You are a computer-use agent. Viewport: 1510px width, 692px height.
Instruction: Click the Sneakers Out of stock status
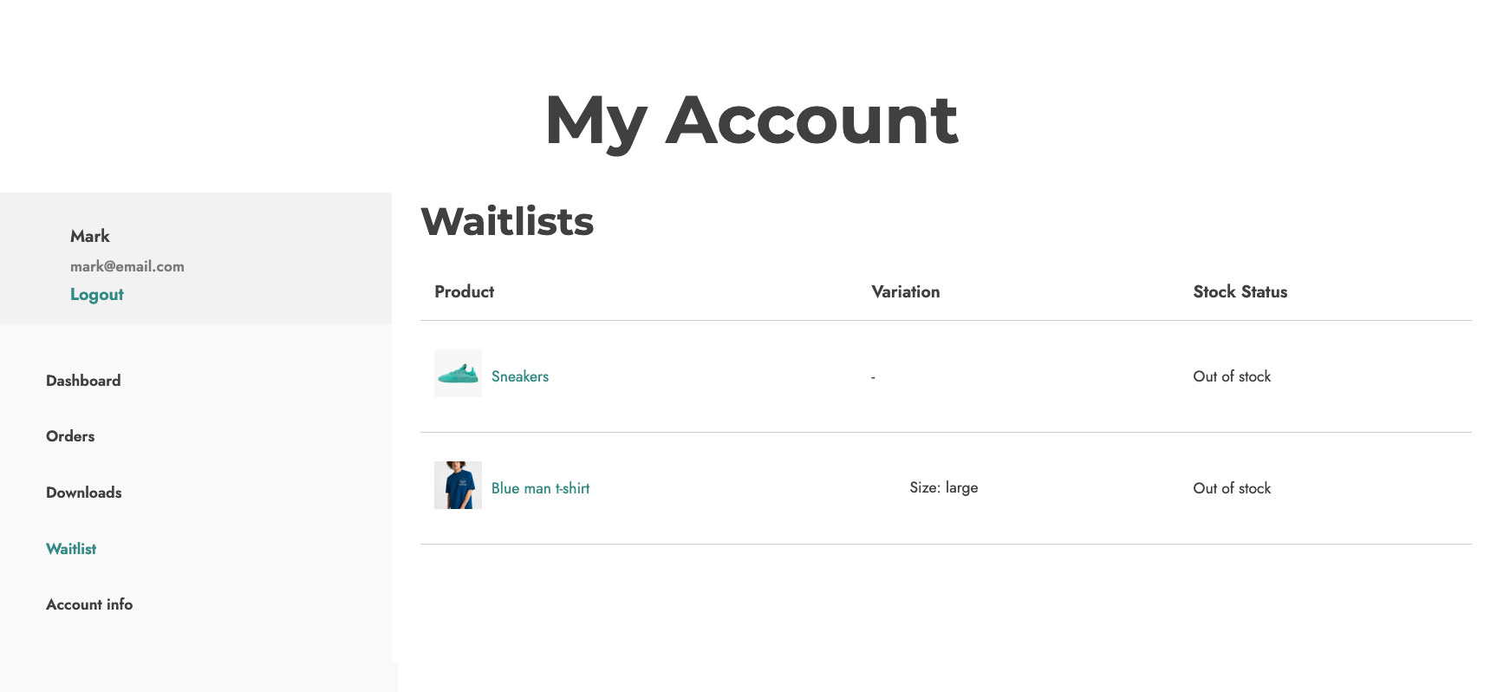pos(1232,376)
